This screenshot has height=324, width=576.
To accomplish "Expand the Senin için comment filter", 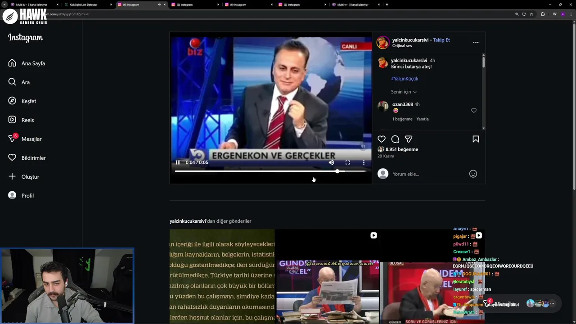I will 404,92.
